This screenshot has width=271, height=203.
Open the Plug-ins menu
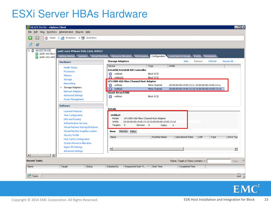pyautogui.click(x=79, y=32)
